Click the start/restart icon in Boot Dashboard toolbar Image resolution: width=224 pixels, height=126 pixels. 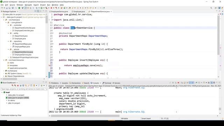click(13, 85)
